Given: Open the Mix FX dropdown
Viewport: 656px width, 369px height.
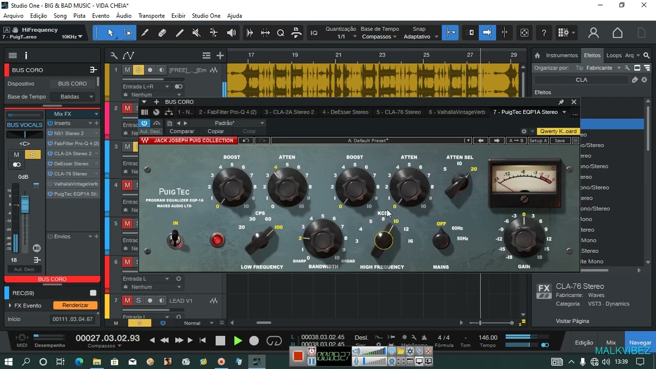Looking at the screenshot, I should [x=73, y=114].
